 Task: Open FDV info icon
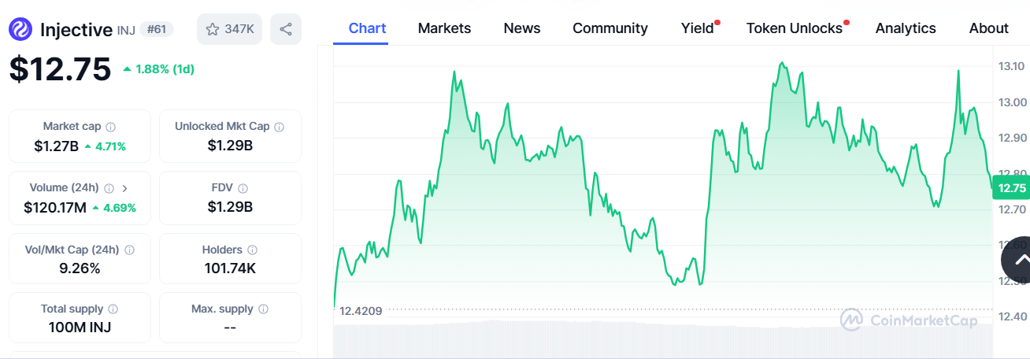[243, 188]
